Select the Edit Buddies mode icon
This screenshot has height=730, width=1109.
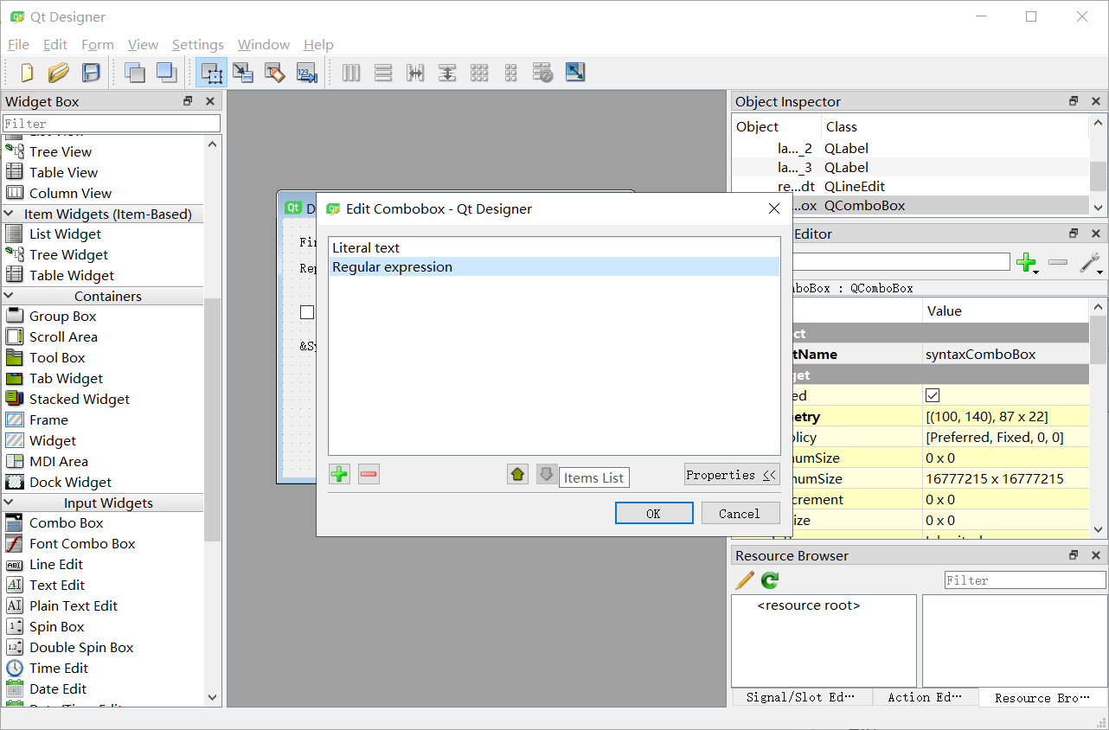click(x=275, y=73)
